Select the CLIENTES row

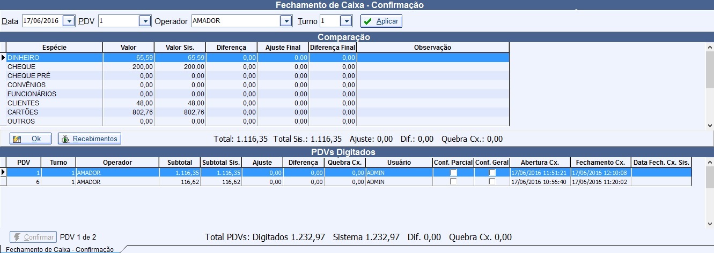pyautogui.click(x=257, y=103)
